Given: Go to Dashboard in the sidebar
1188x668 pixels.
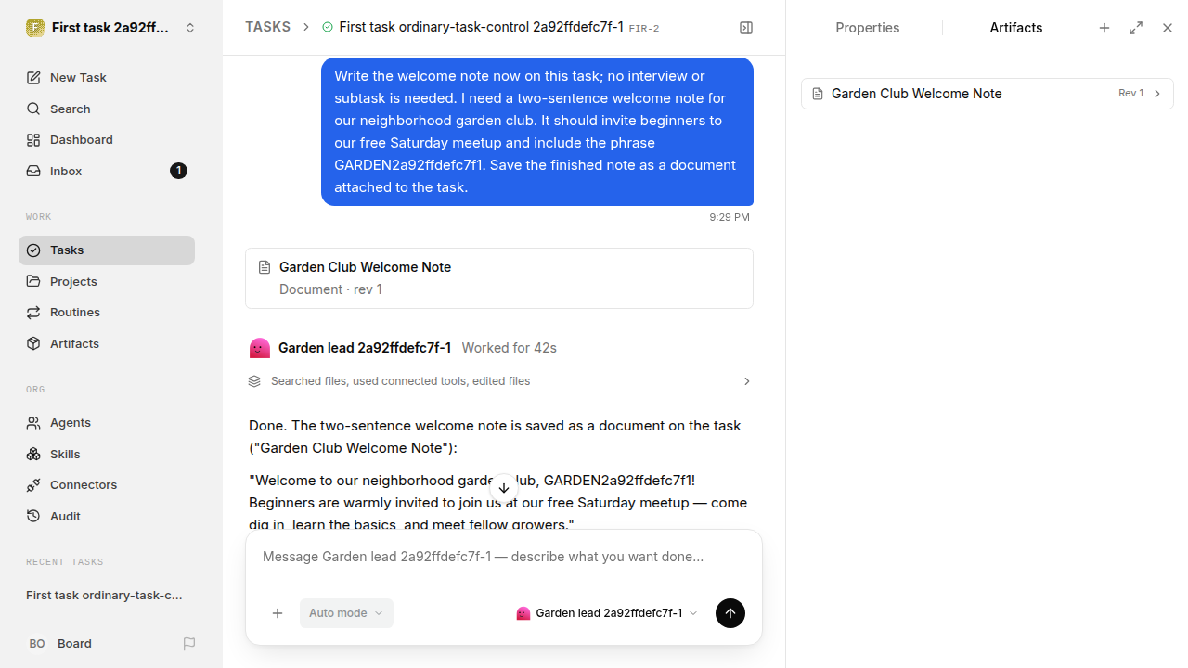Looking at the screenshot, I should [107, 140].
